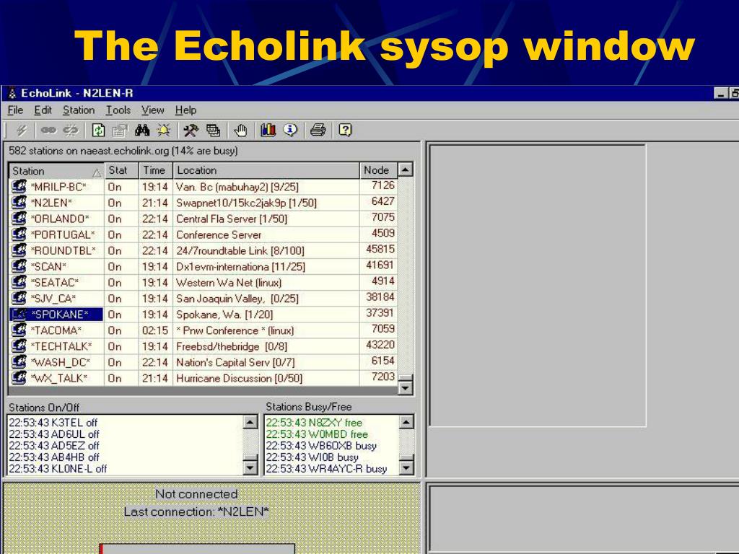Sort by the Node column header

(x=378, y=170)
